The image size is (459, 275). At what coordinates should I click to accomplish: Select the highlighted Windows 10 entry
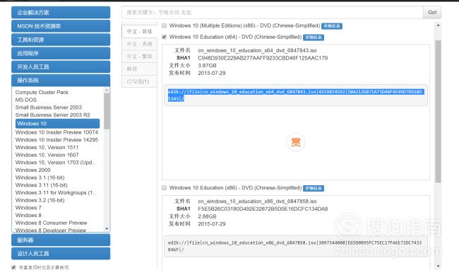(x=57, y=124)
